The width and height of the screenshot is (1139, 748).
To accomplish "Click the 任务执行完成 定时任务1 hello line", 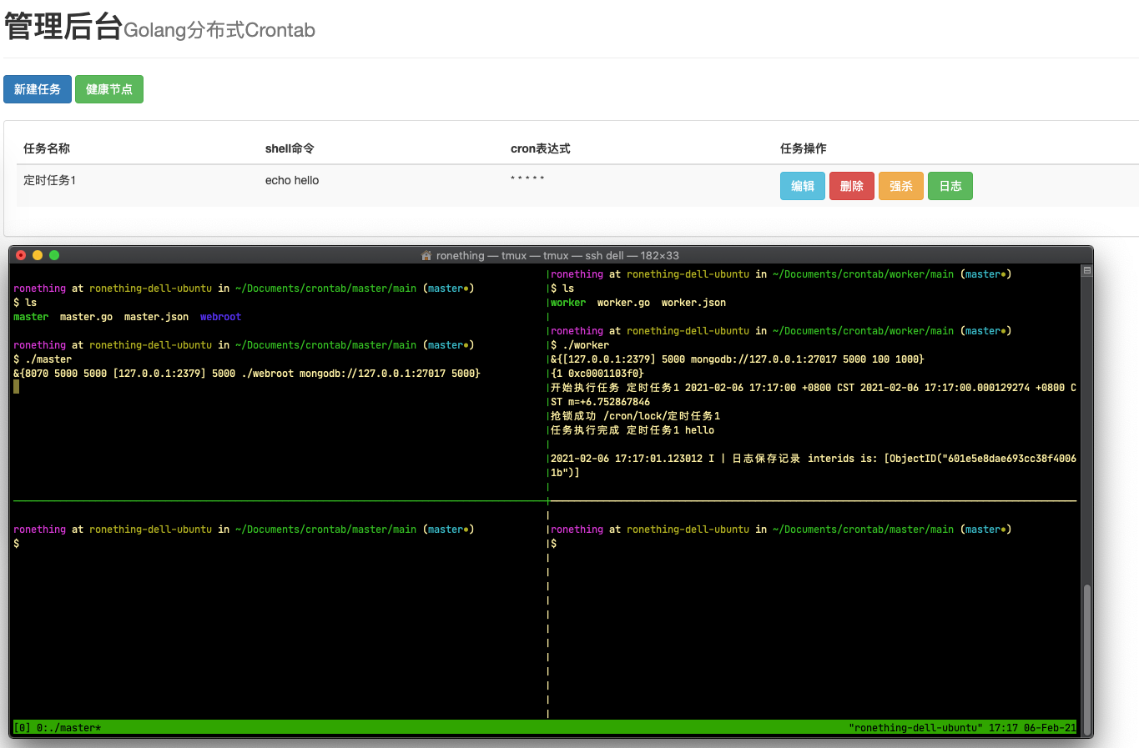I will 632,430.
